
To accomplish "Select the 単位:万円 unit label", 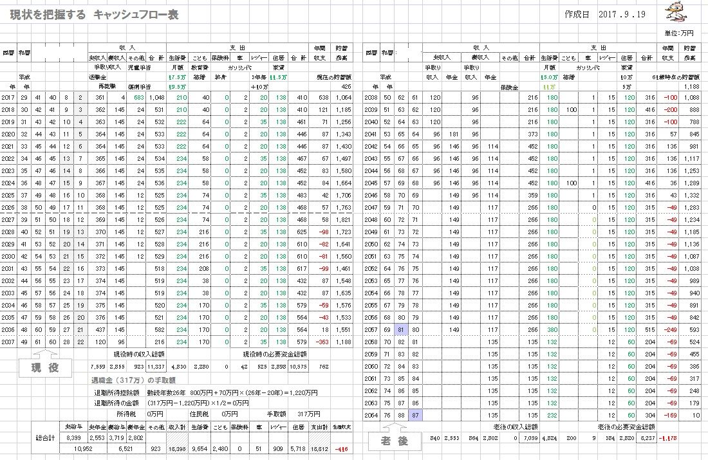I will pyautogui.click(x=678, y=33).
